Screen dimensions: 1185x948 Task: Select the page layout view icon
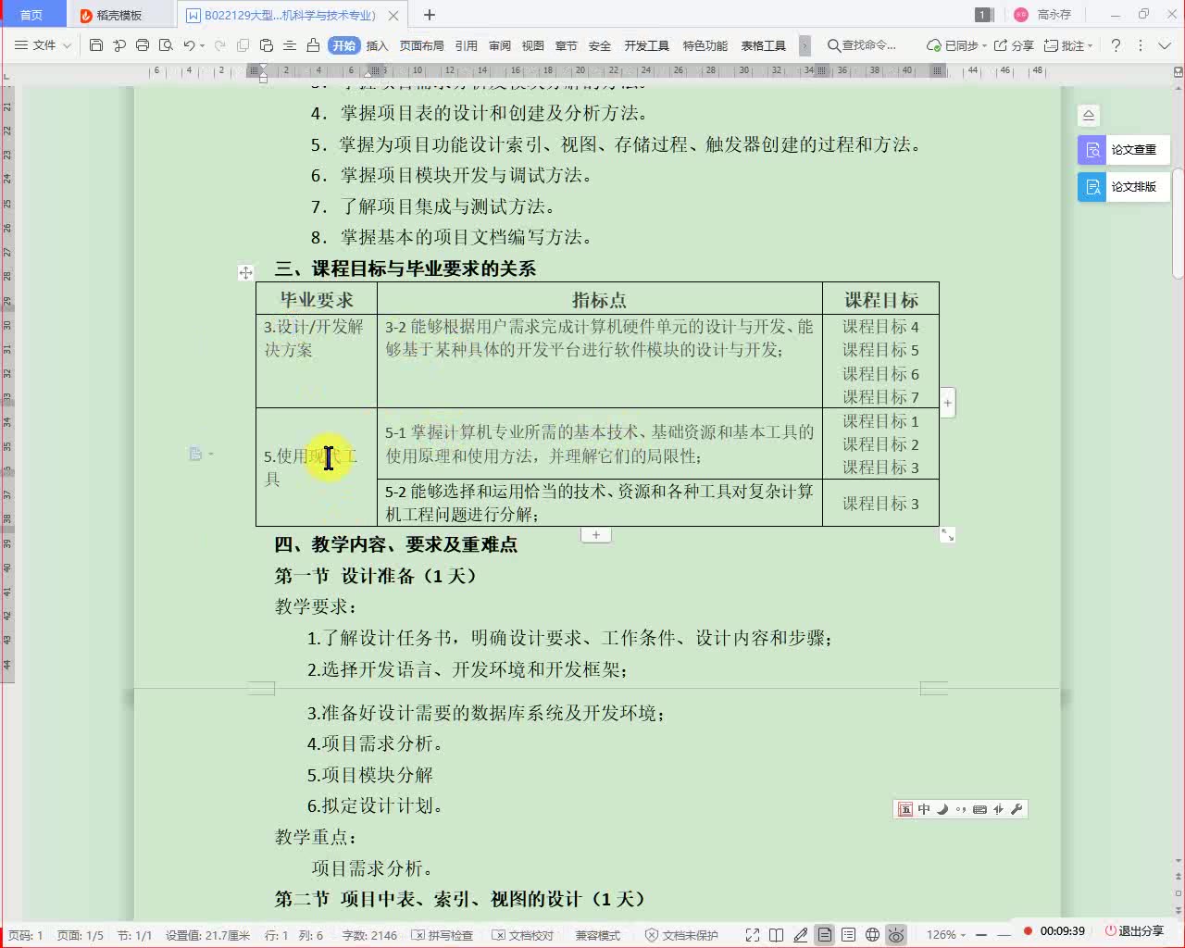(824, 935)
